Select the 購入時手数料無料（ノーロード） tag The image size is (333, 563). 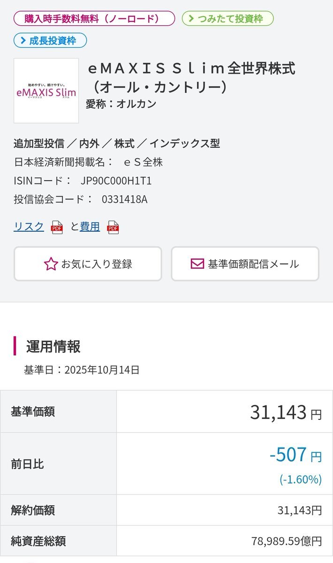pos(94,19)
